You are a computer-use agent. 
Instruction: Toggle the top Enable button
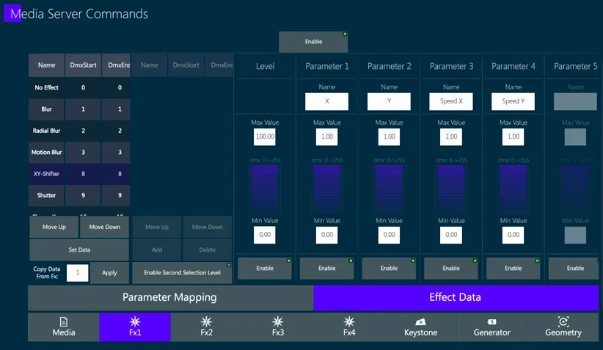313,42
